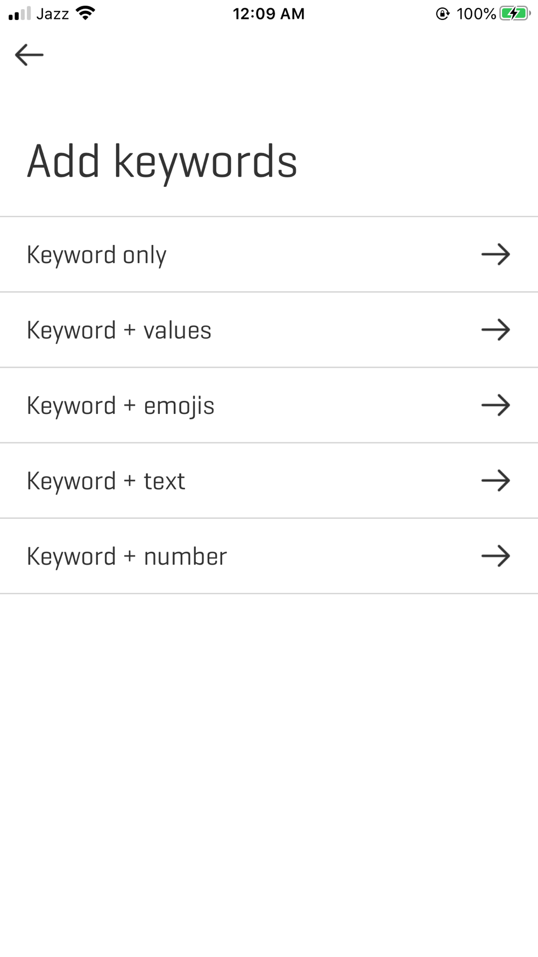Select the Keyword + values entry
The width and height of the screenshot is (538, 957).
(269, 330)
